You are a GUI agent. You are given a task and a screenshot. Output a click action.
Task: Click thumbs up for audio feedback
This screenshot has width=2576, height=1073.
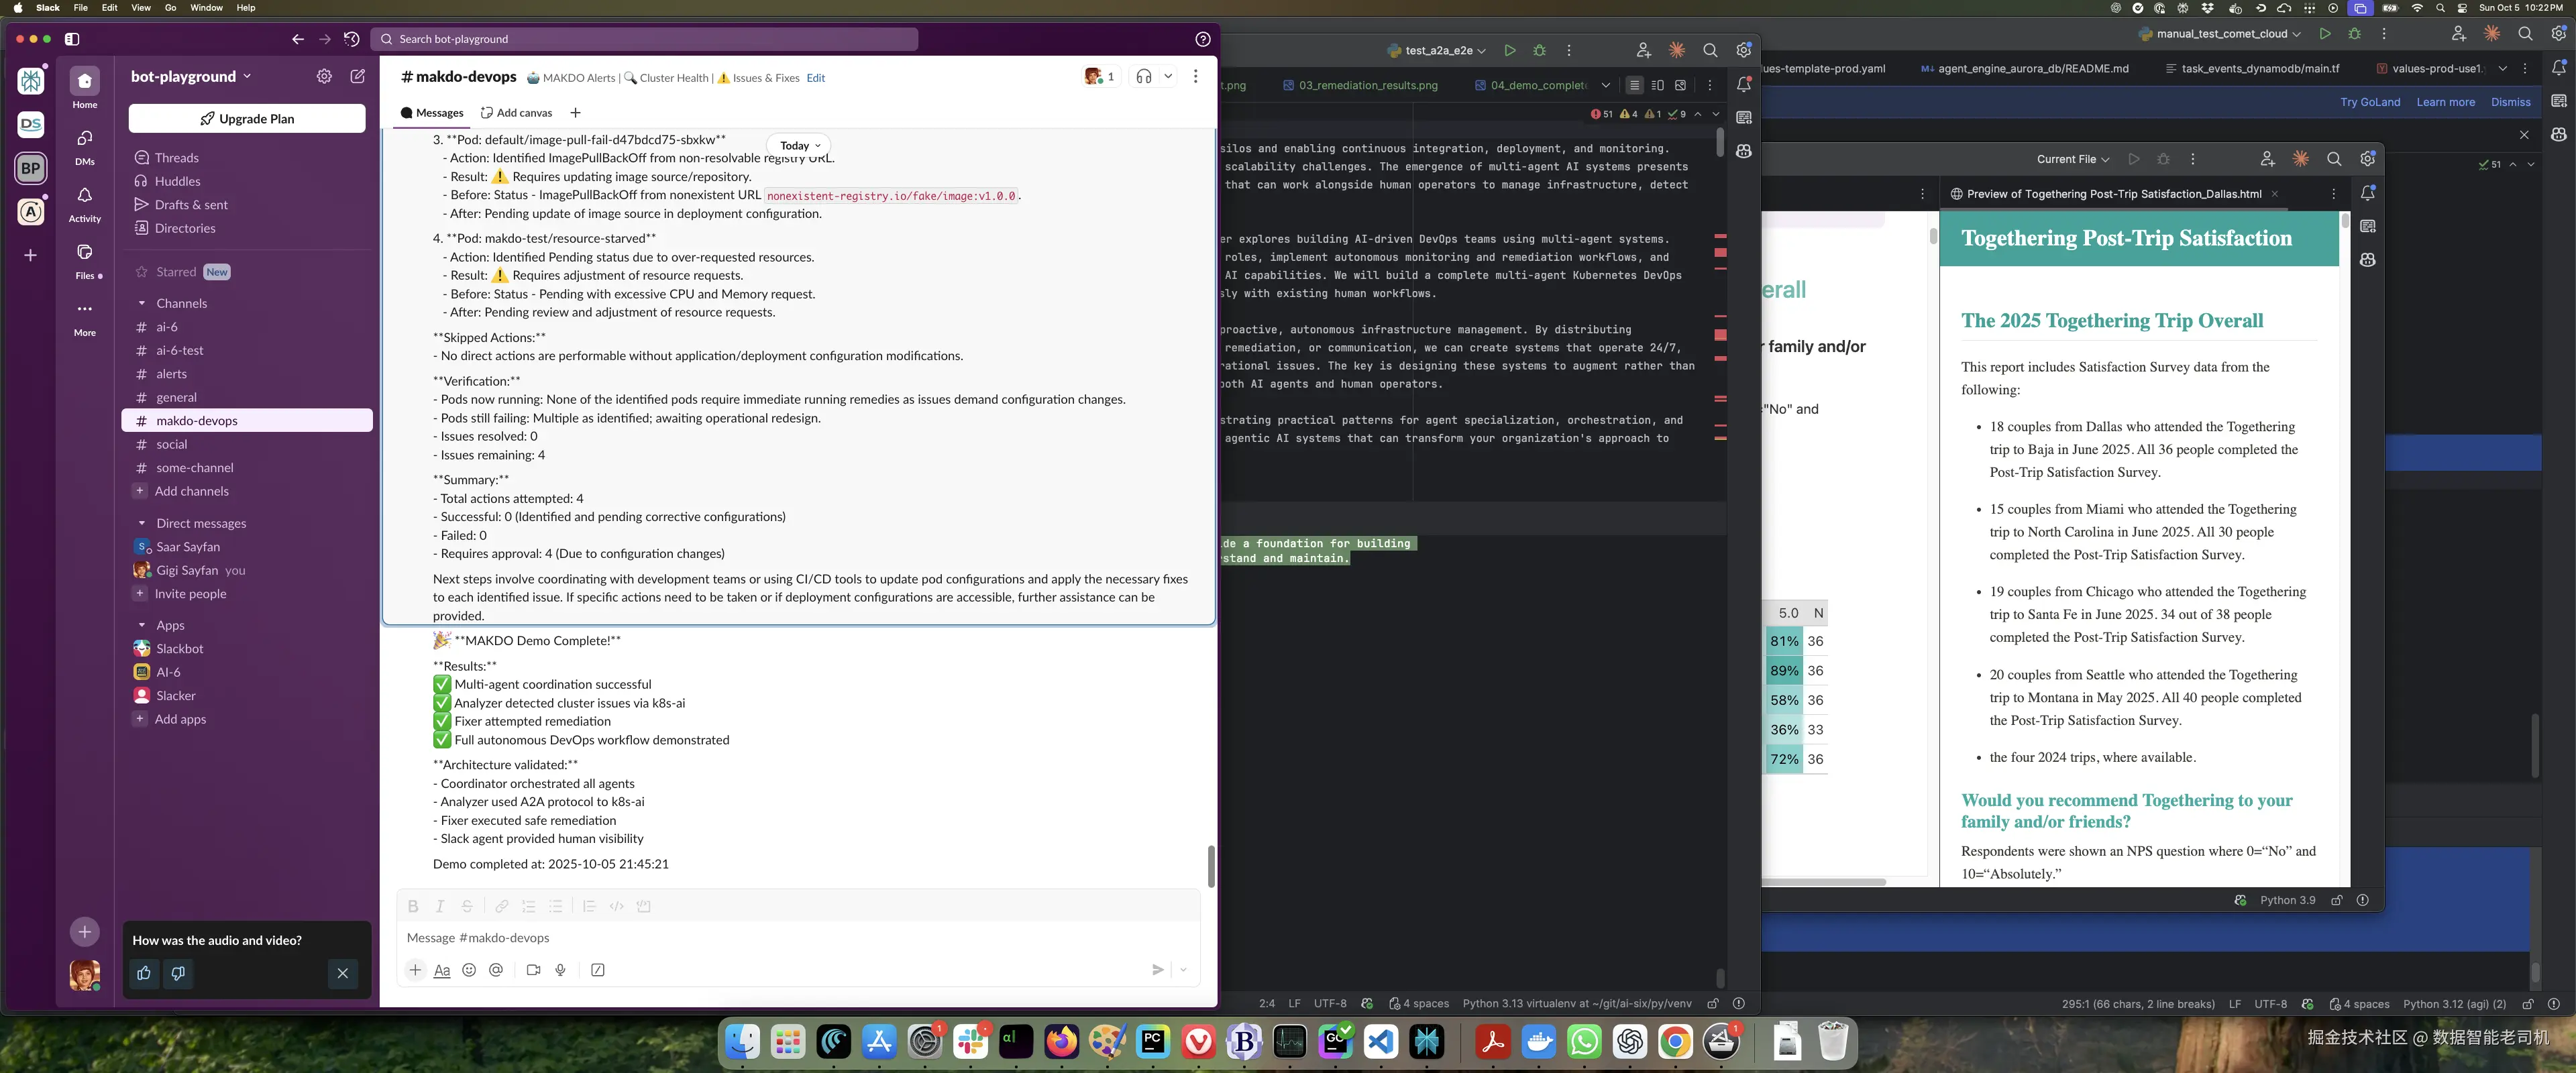(144, 973)
